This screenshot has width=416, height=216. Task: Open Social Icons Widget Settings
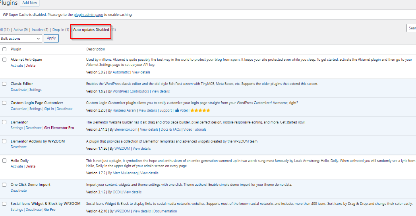tap(17, 210)
